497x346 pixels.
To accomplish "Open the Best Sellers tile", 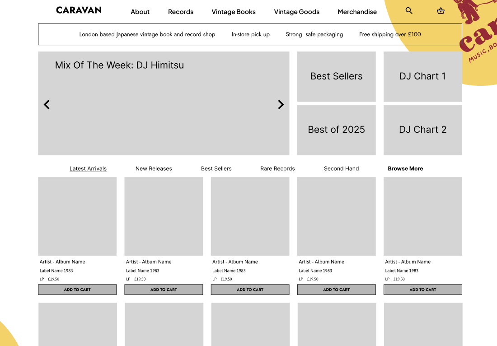I will pos(337,77).
